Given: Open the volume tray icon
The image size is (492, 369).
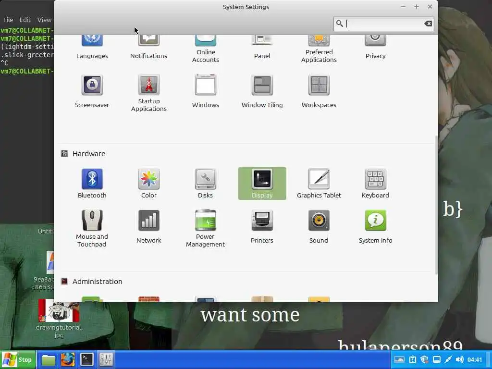Looking at the screenshot, I should click(459, 359).
